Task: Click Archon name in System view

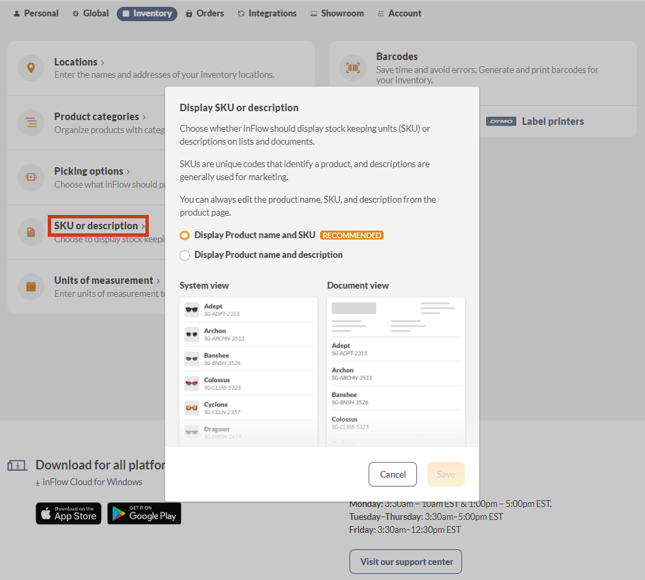Action: point(215,331)
